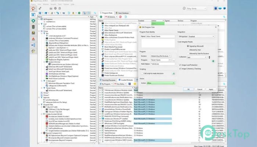This screenshot has width=257, height=147.
Task: Open the green Action dropdown
Action: click(x=161, y=83)
